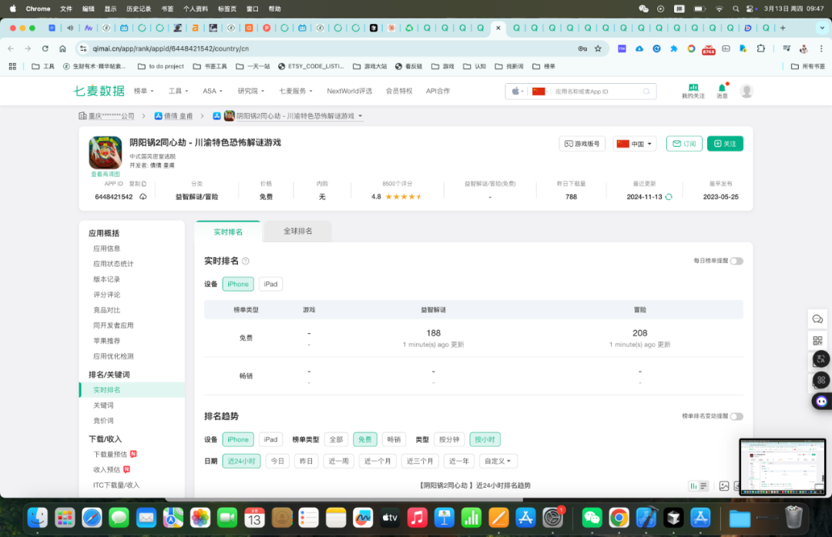
Task: Switch to 全球排名 tab
Action: coord(297,231)
